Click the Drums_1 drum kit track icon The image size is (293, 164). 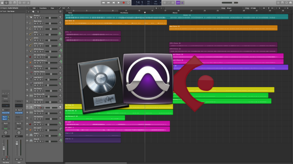point(31,17)
